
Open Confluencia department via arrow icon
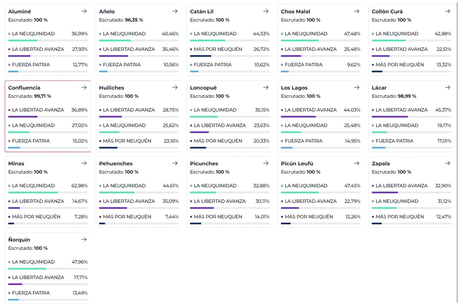(x=84, y=87)
